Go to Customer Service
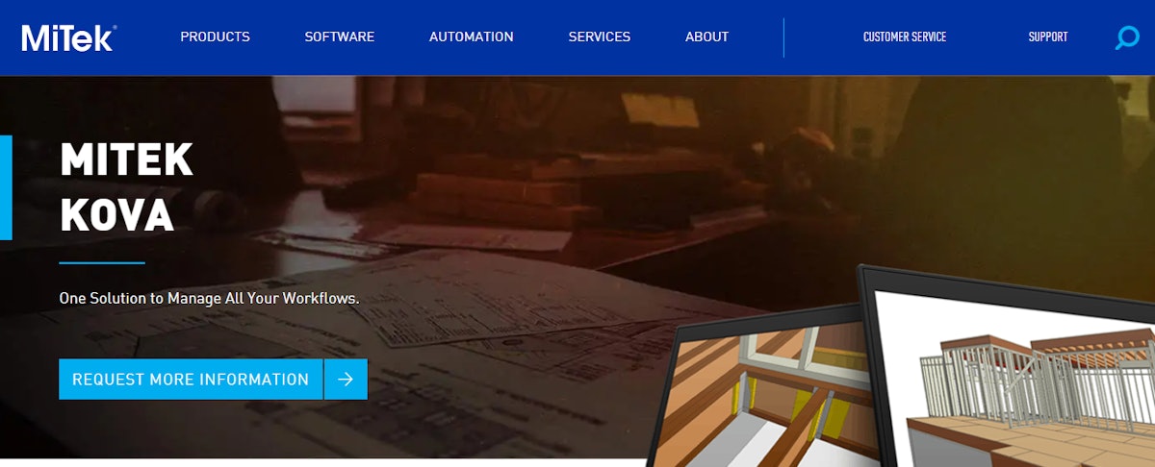Image resolution: width=1155 pixels, height=467 pixels. coord(904,37)
